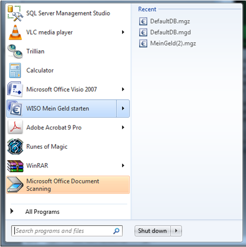Image resolution: width=246 pixels, height=247 pixels.
Task: Launch Trillian from its icon
Action: pyautogui.click(x=15, y=51)
